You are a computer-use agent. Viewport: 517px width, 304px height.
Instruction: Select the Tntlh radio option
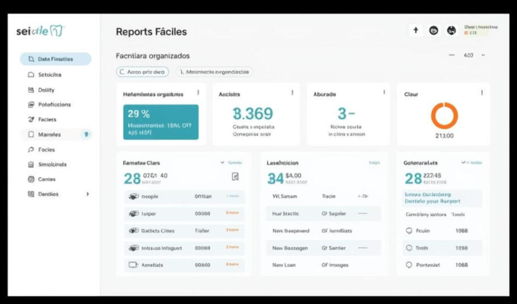[x=409, y=248]
